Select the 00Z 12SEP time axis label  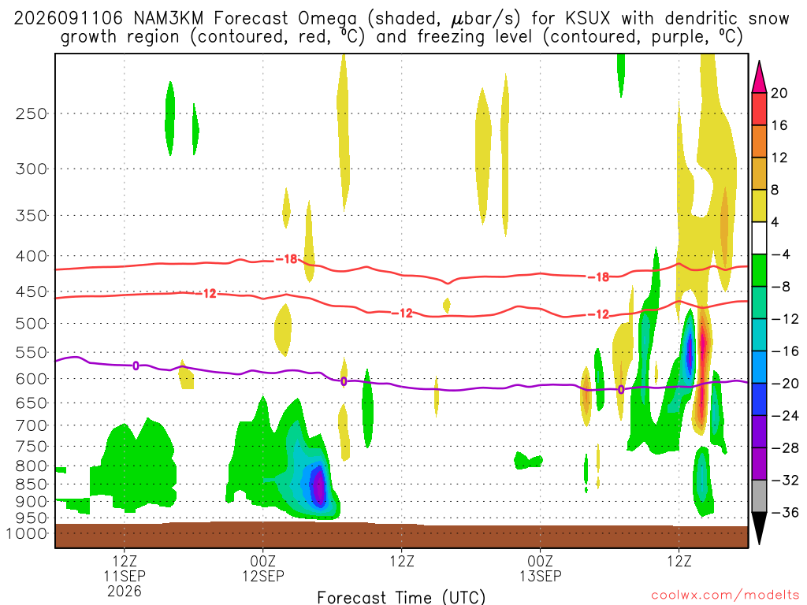pyautogui.click(x=263, y=569)
